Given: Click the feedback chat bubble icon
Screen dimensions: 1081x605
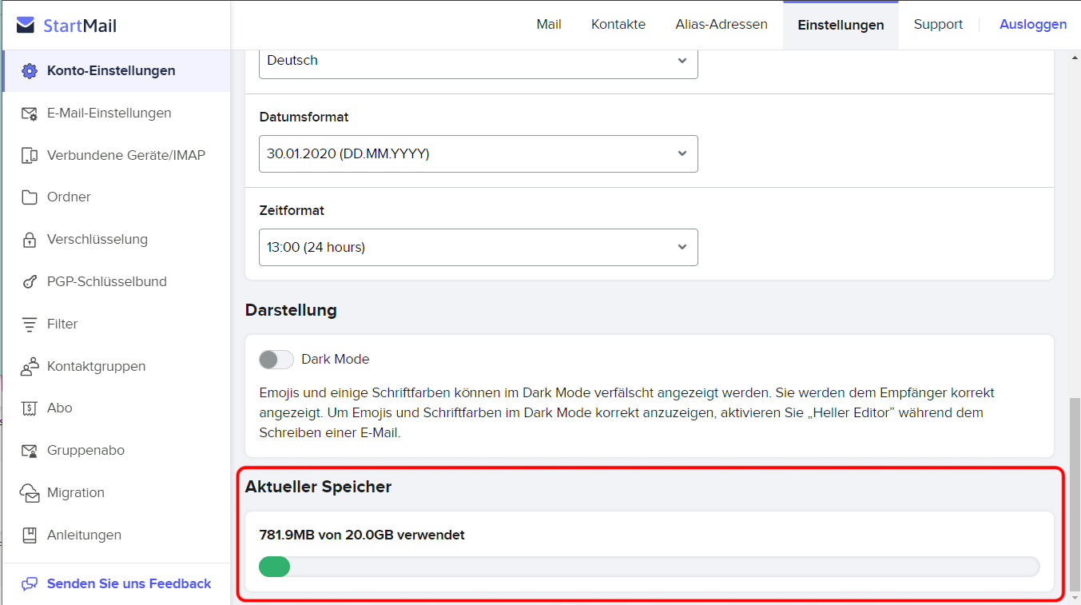Looking at the screenshot, I should point(30,584).
